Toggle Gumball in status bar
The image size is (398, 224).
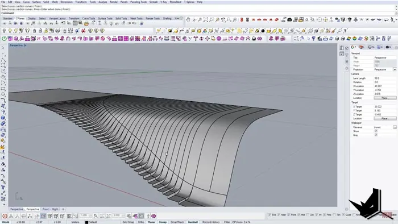(193, 222)
